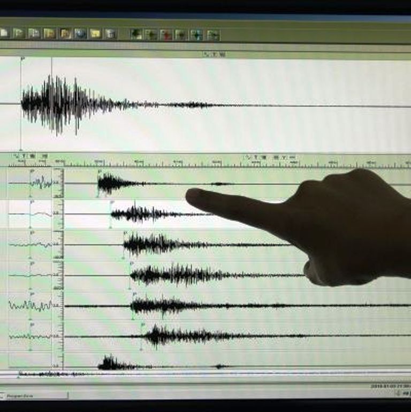Click the blue-green arrow icon in the toolbar
The image size is (411, 412).
click(196, 35)
